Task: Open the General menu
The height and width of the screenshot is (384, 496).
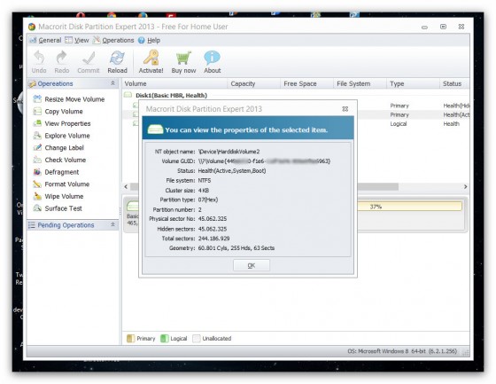Action: [x=45, y=40]
